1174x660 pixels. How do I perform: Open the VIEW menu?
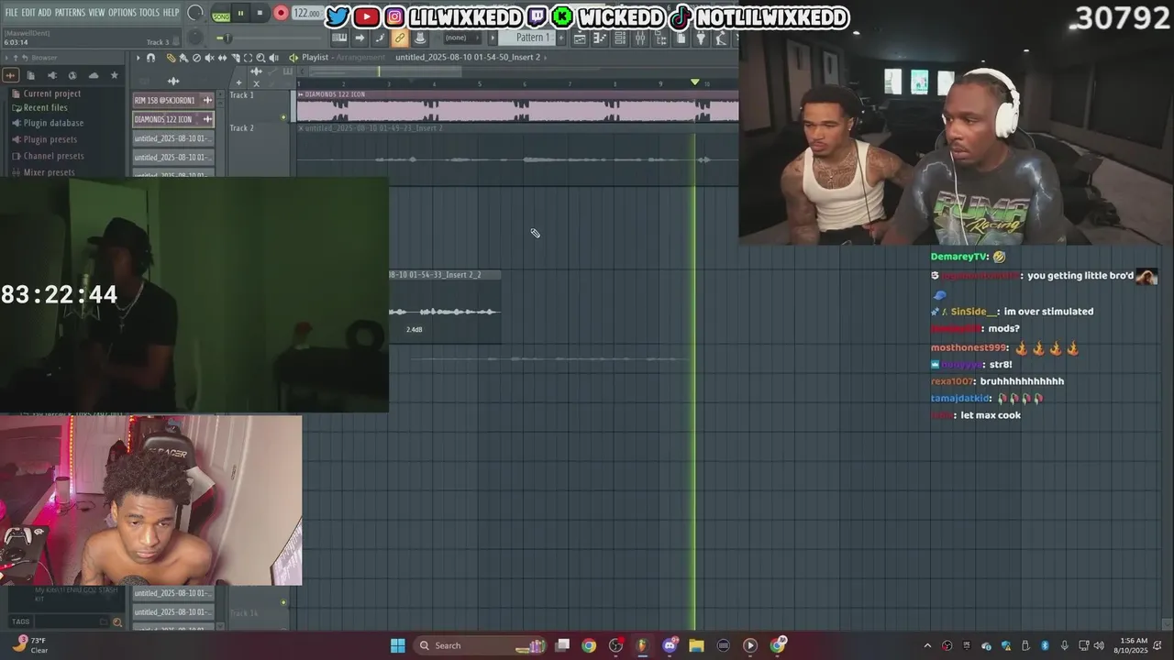(96, 12)
